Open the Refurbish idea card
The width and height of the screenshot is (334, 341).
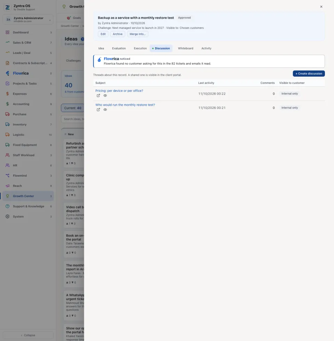pos(74,153)
